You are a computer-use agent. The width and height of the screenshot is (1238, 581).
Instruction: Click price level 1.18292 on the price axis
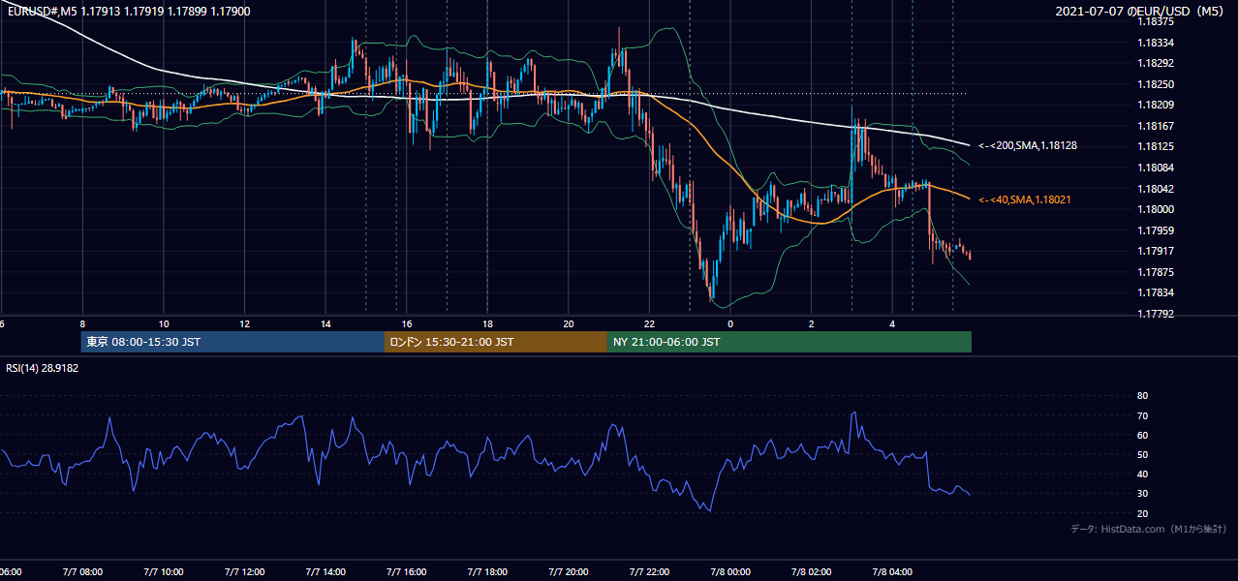click(x=1155, y=63)
